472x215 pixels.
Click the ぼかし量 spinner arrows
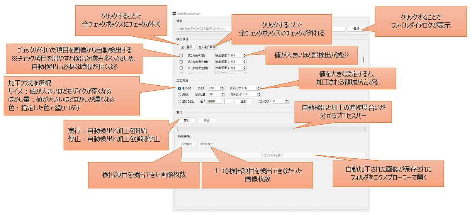[x=222, y=94]
